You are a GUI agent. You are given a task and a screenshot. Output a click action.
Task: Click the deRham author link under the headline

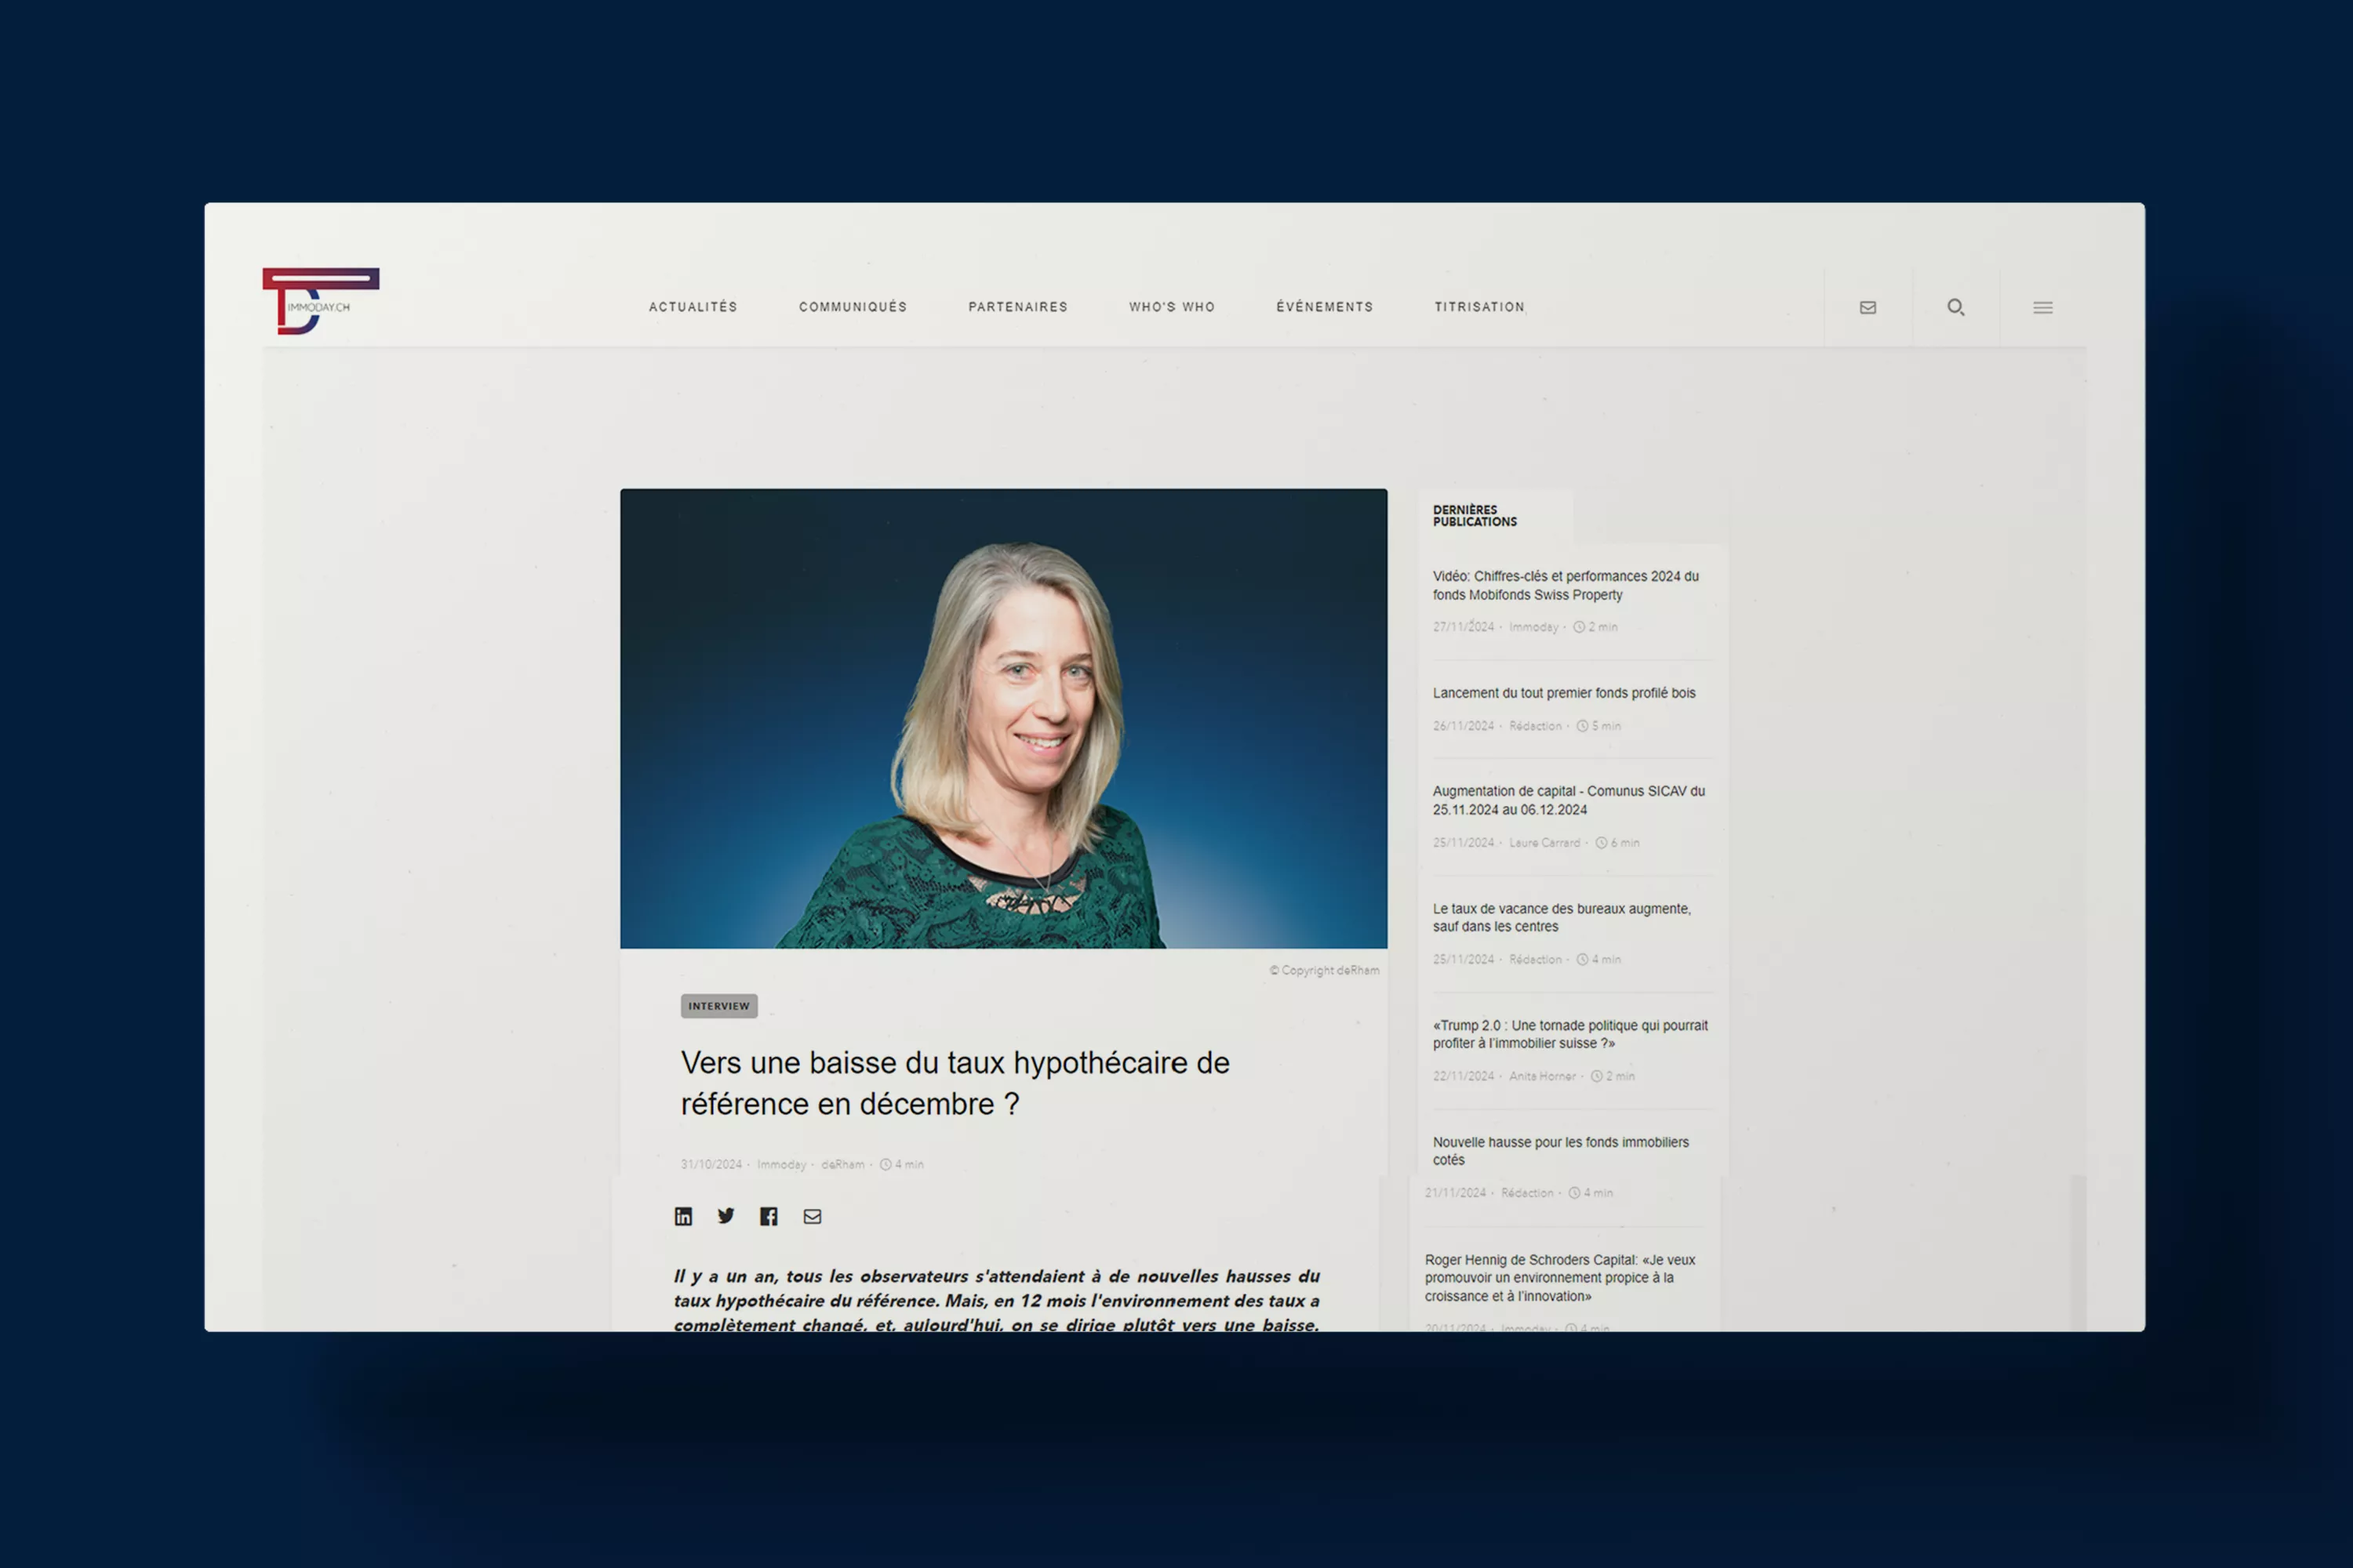click(842, 1164)
